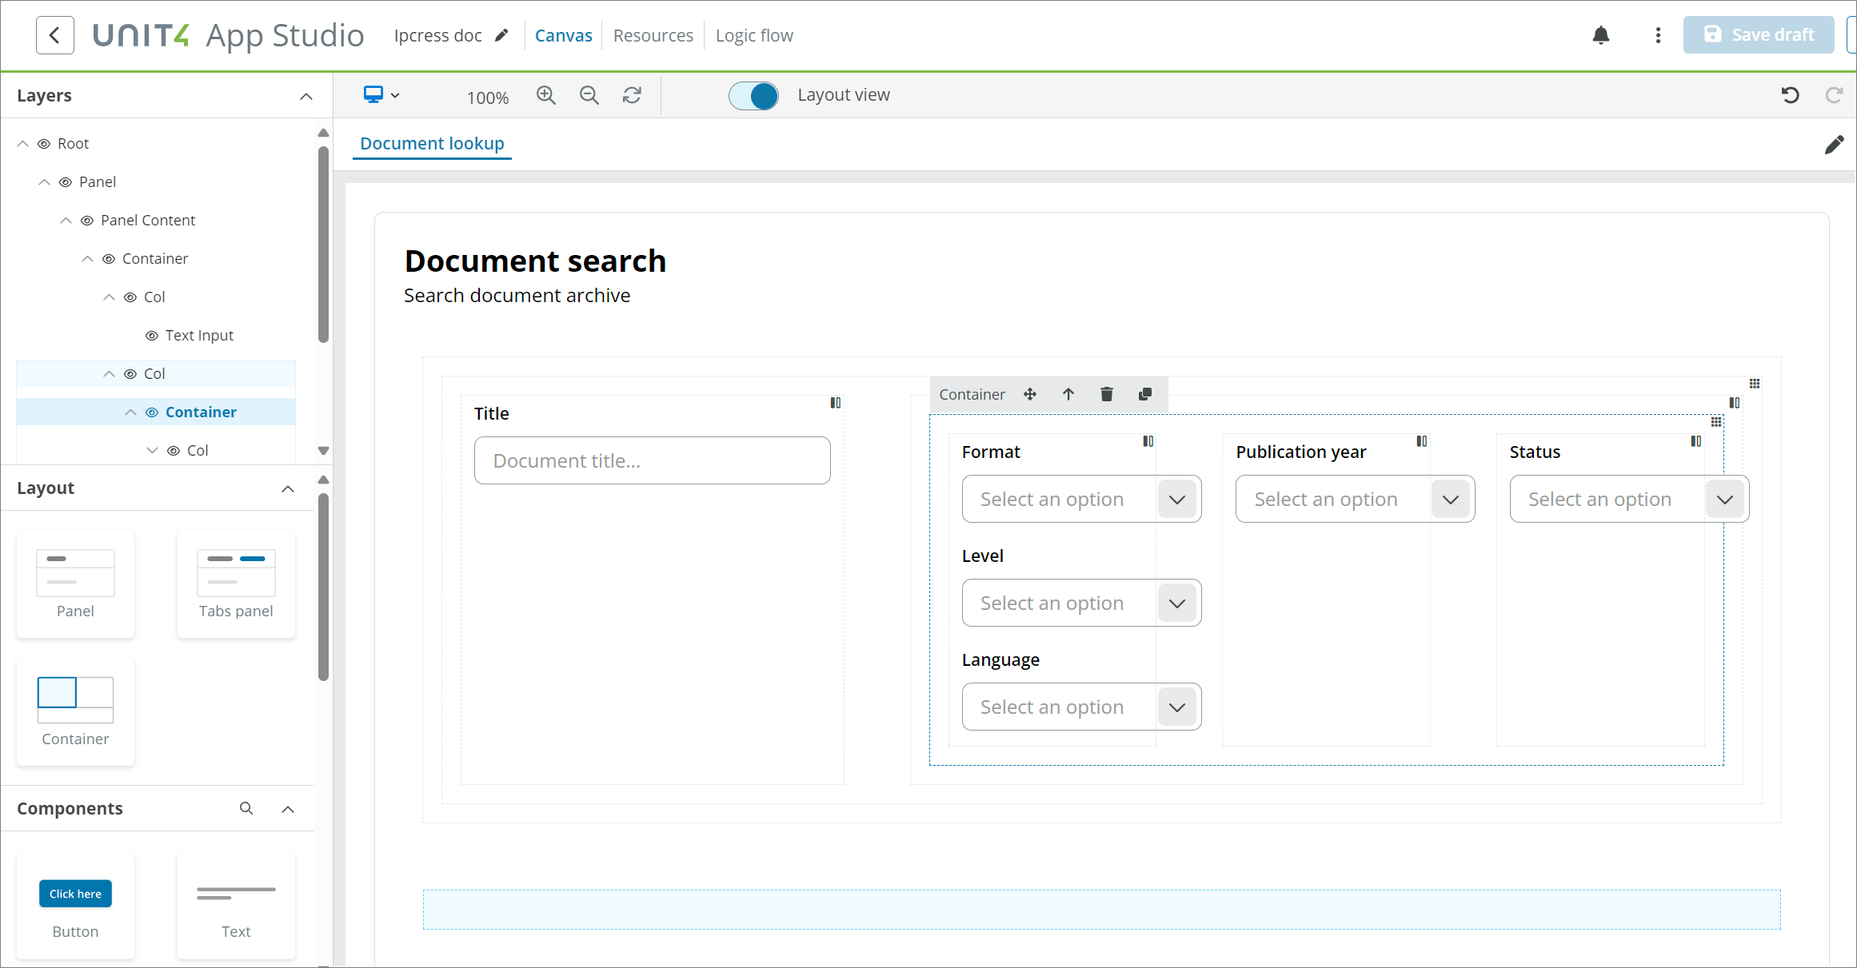Screen dimensions: 1857x968
Task: Open the notifications bell
Action: point(1601,35)
